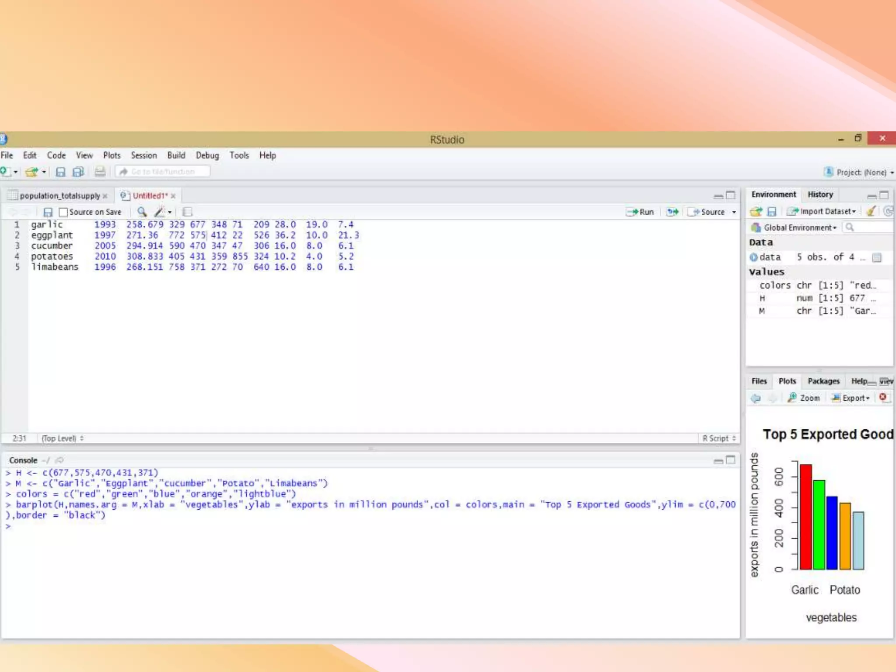Enable the Source on Save checkbox
Image resolution: width=896 pixels, height=672 pixels.
coord(63,212)
